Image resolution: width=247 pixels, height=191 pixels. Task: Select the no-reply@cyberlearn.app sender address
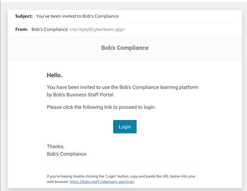(x=97, y=29)
